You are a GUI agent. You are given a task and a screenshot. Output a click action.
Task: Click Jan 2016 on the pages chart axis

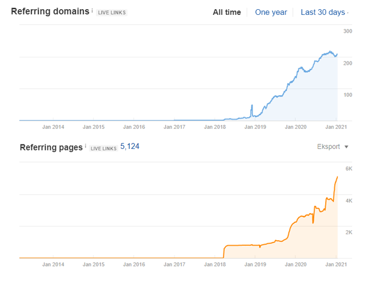tap(134, 264)
